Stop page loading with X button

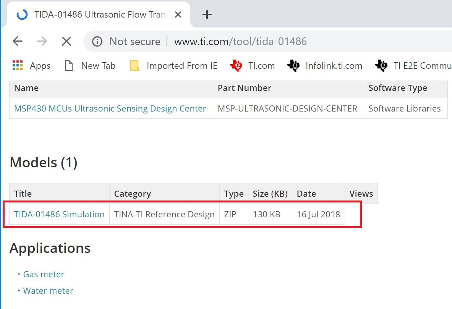(66, 41)
